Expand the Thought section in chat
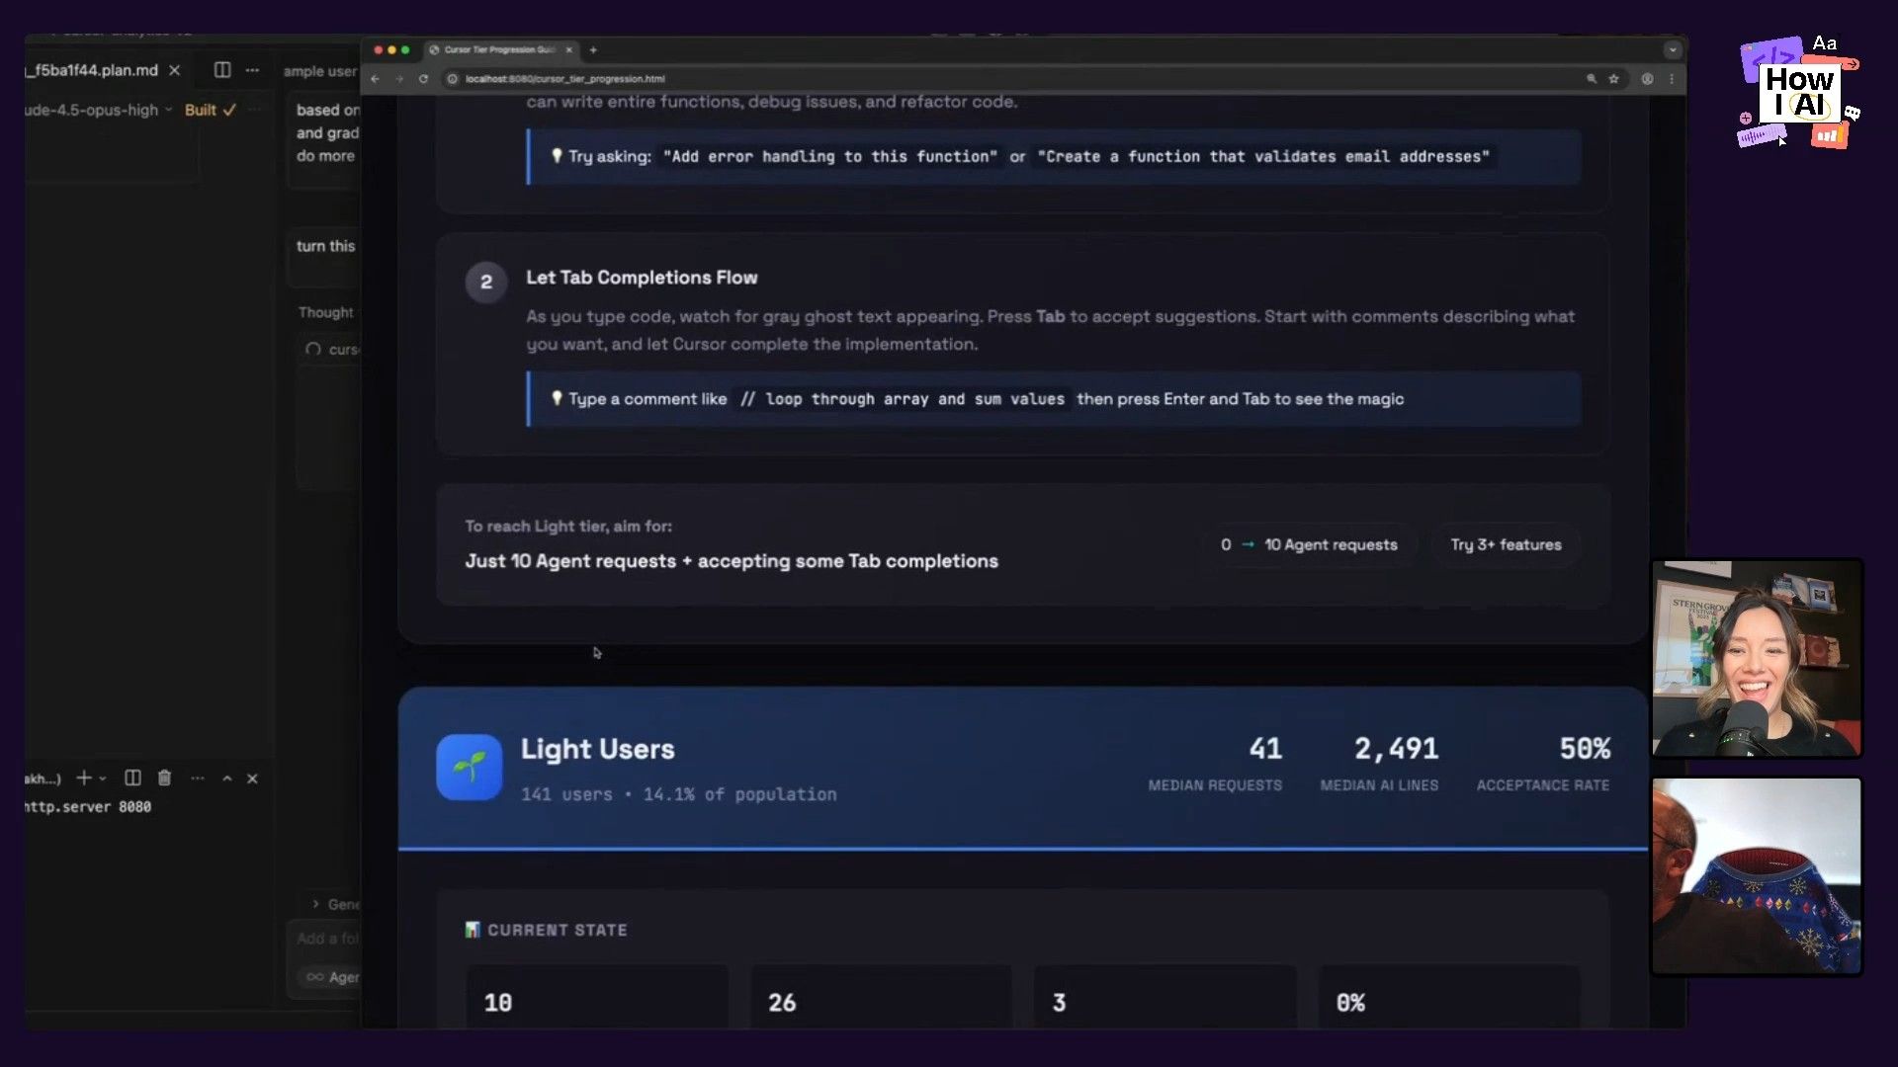Screen dimensions: 1898x1067 tap(325, 312)
